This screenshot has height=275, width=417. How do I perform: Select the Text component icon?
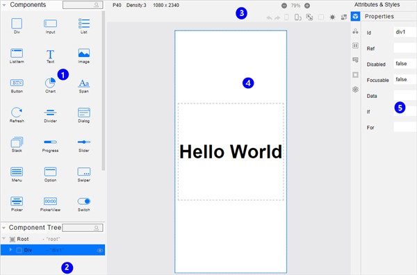(x=50, y=54)
